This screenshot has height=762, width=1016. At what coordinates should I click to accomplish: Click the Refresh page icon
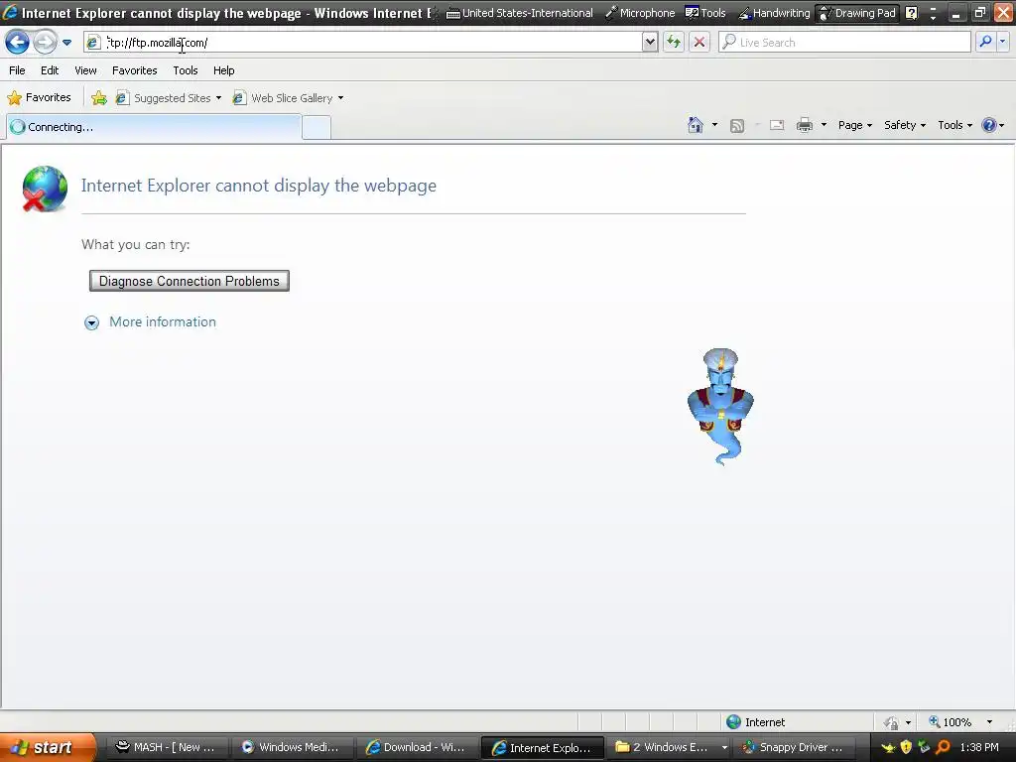click(x=674, y=42)
